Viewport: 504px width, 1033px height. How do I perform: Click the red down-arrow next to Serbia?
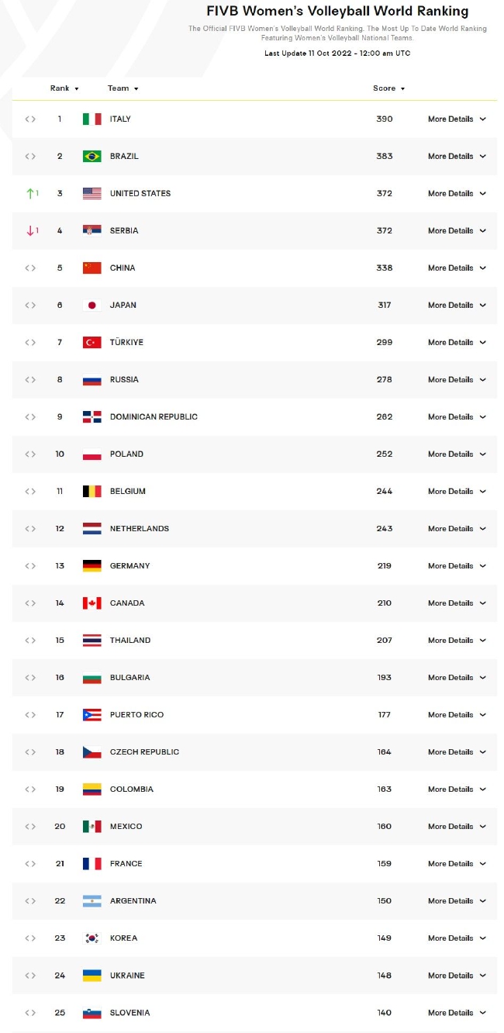point(30,231)
